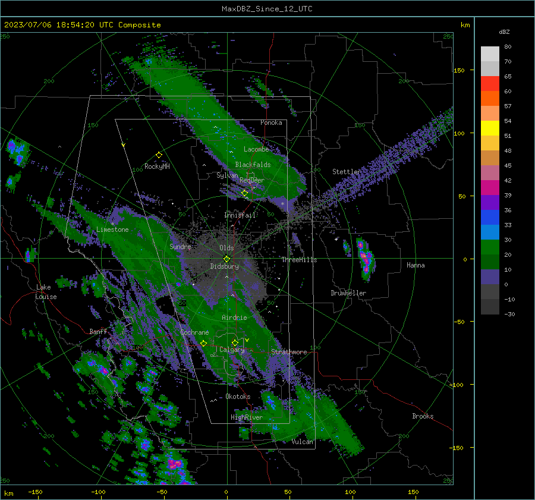Select the pink 42–45 dBZ legend swatch

click(490, 172)
